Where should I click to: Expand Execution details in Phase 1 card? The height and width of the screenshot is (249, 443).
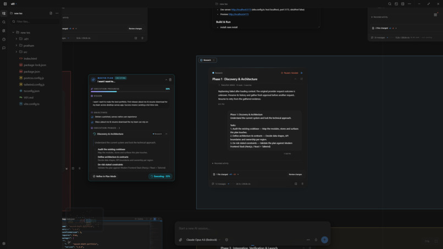[235, 85]
